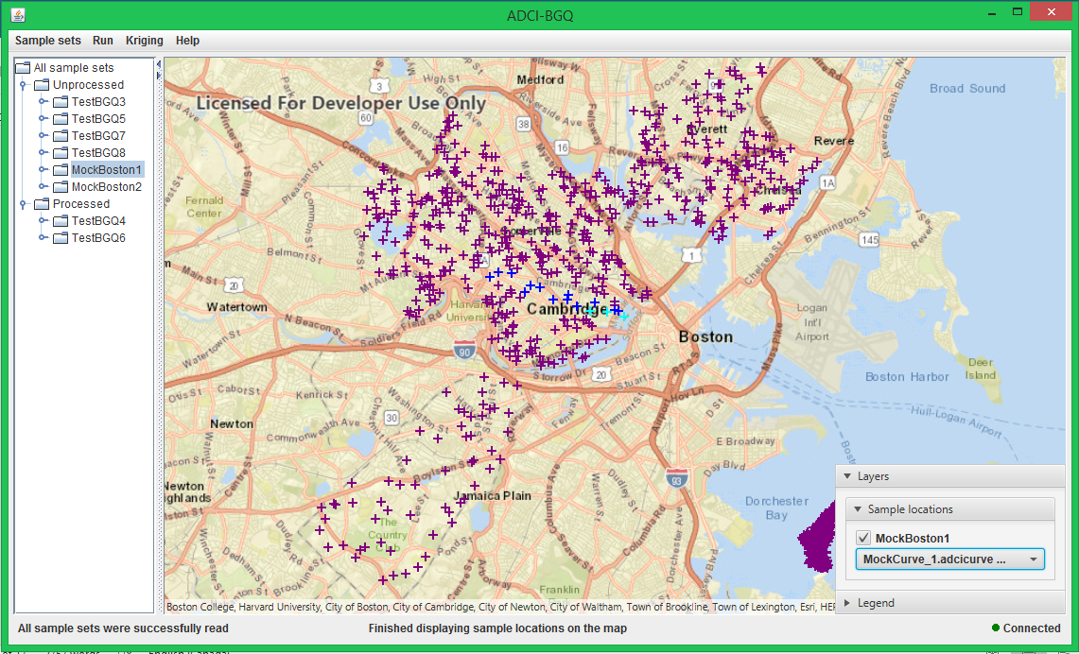
Task: Open the Sample sets menu
Action: [48, 41]
